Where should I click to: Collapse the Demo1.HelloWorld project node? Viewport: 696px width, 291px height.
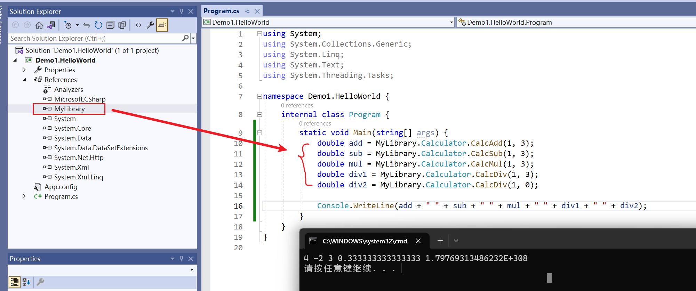pos(15,60)
